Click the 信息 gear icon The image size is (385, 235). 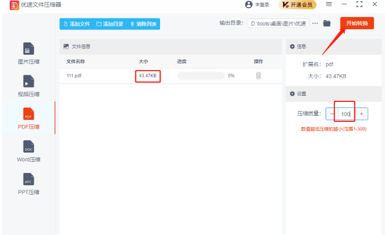tap(292, 47)
